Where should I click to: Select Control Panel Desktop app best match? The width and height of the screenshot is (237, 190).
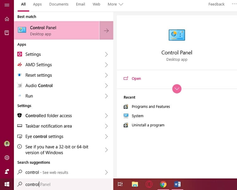(57, 30)
